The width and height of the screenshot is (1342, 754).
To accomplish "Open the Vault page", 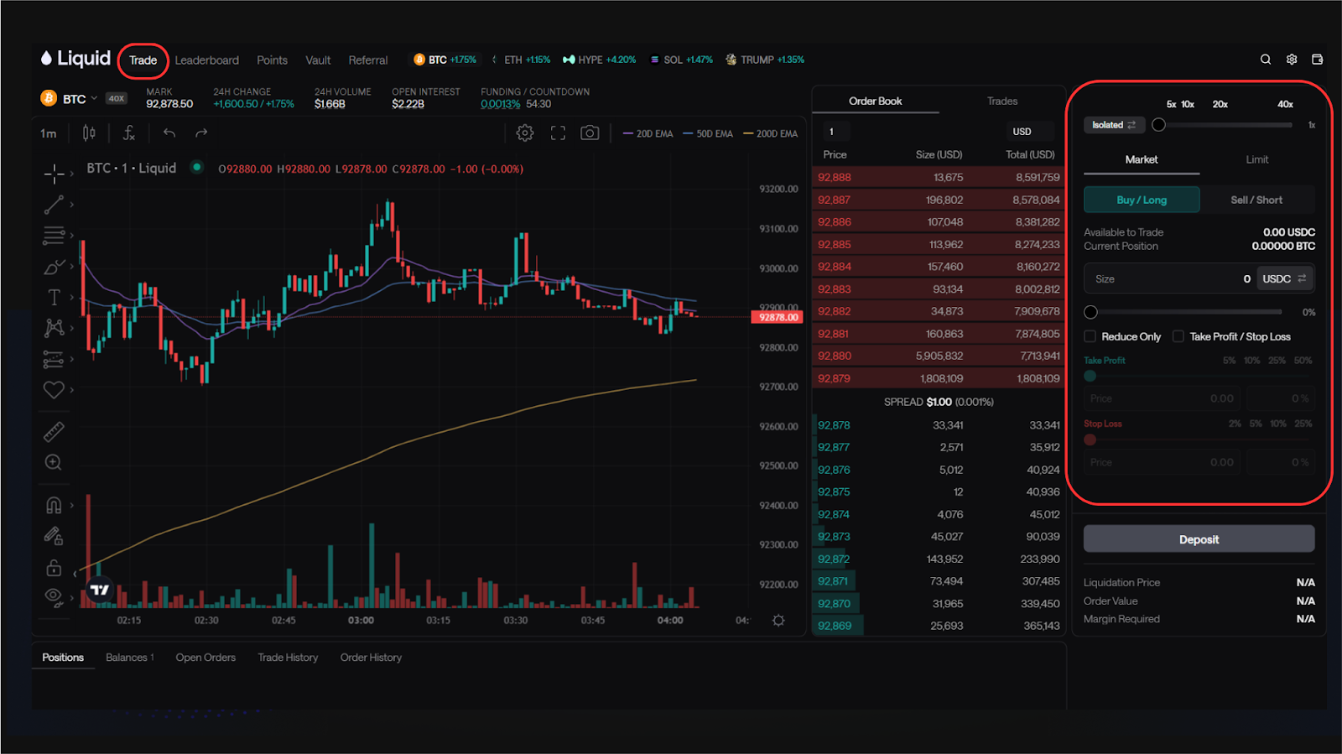I will pyautogui.click(x=318, y=60).
